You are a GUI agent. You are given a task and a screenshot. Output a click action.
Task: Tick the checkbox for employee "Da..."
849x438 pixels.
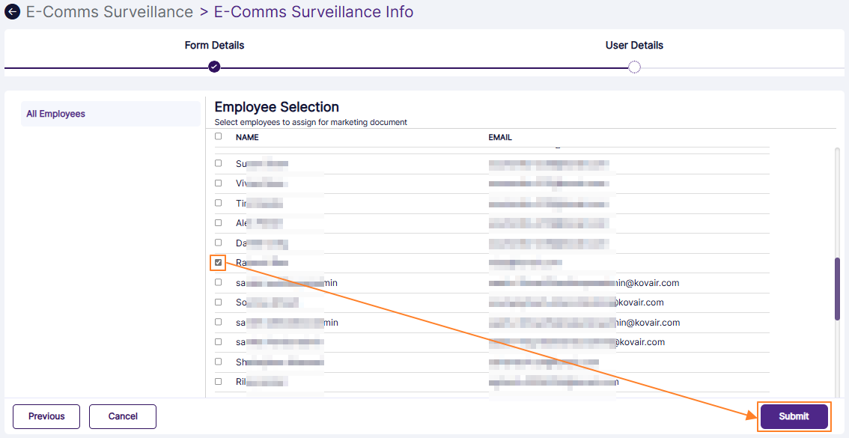point(219,243)
